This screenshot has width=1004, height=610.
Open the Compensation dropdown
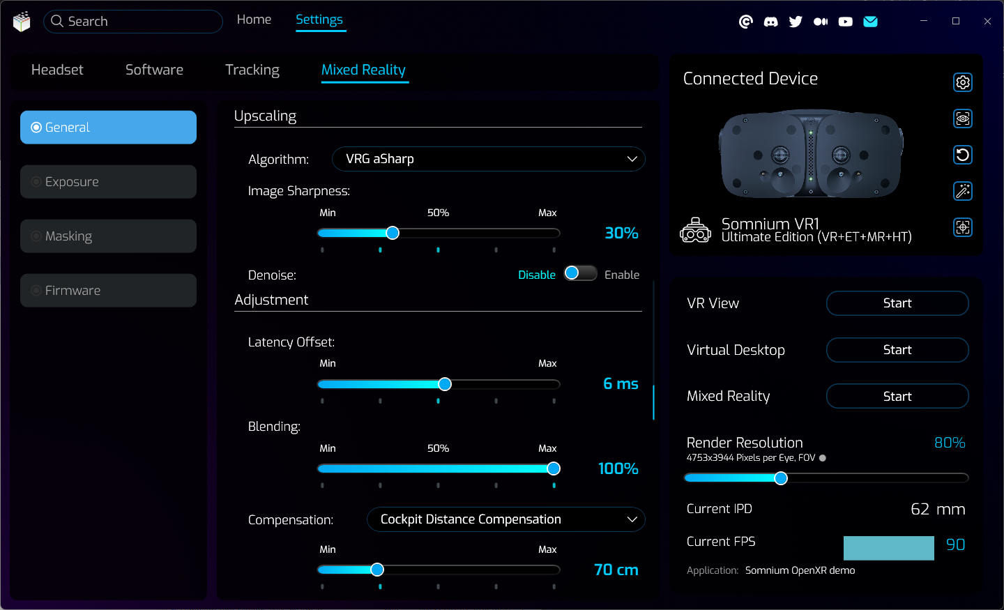[x=505, y=519]
